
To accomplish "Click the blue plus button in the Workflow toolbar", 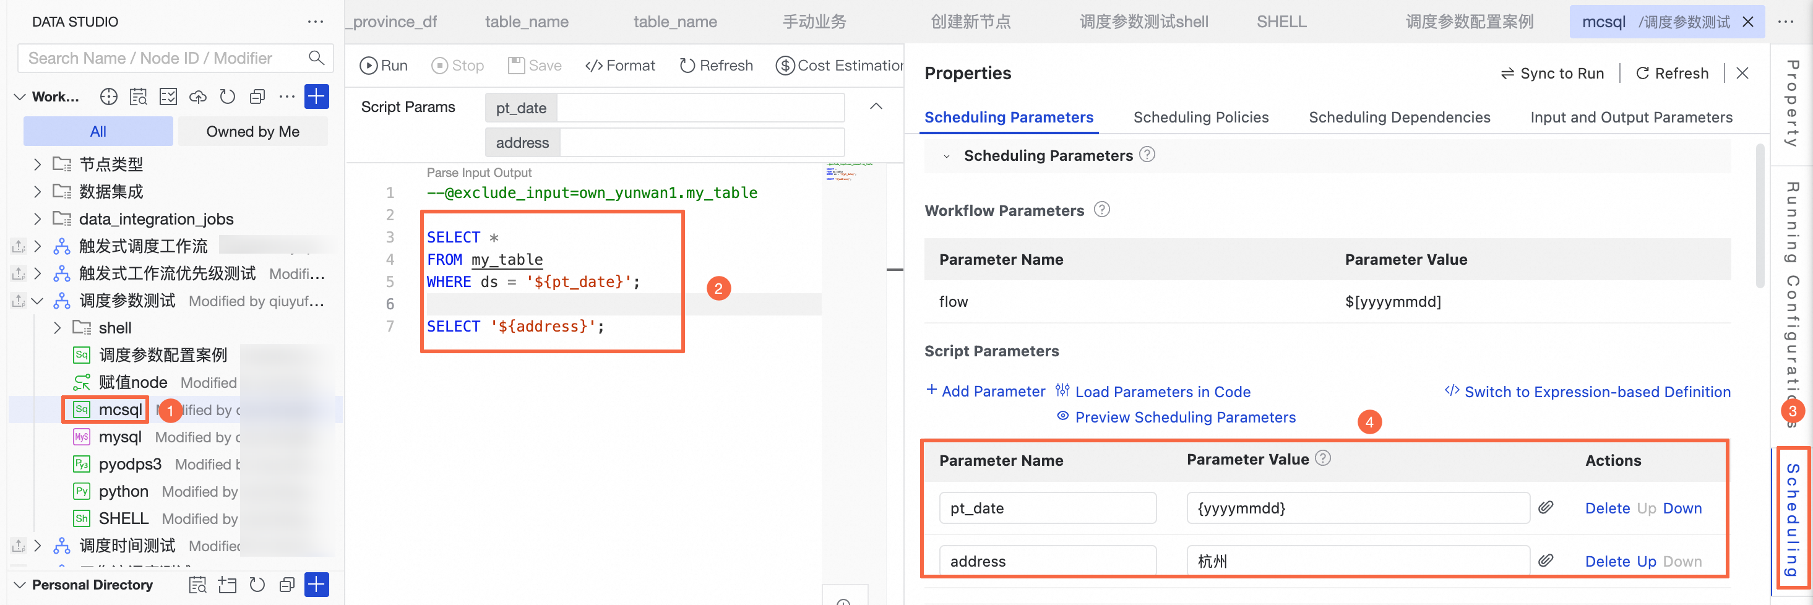I will pos(317,97).
